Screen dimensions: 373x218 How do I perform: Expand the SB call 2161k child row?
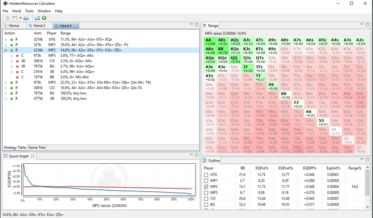click(x=11, y=72)
